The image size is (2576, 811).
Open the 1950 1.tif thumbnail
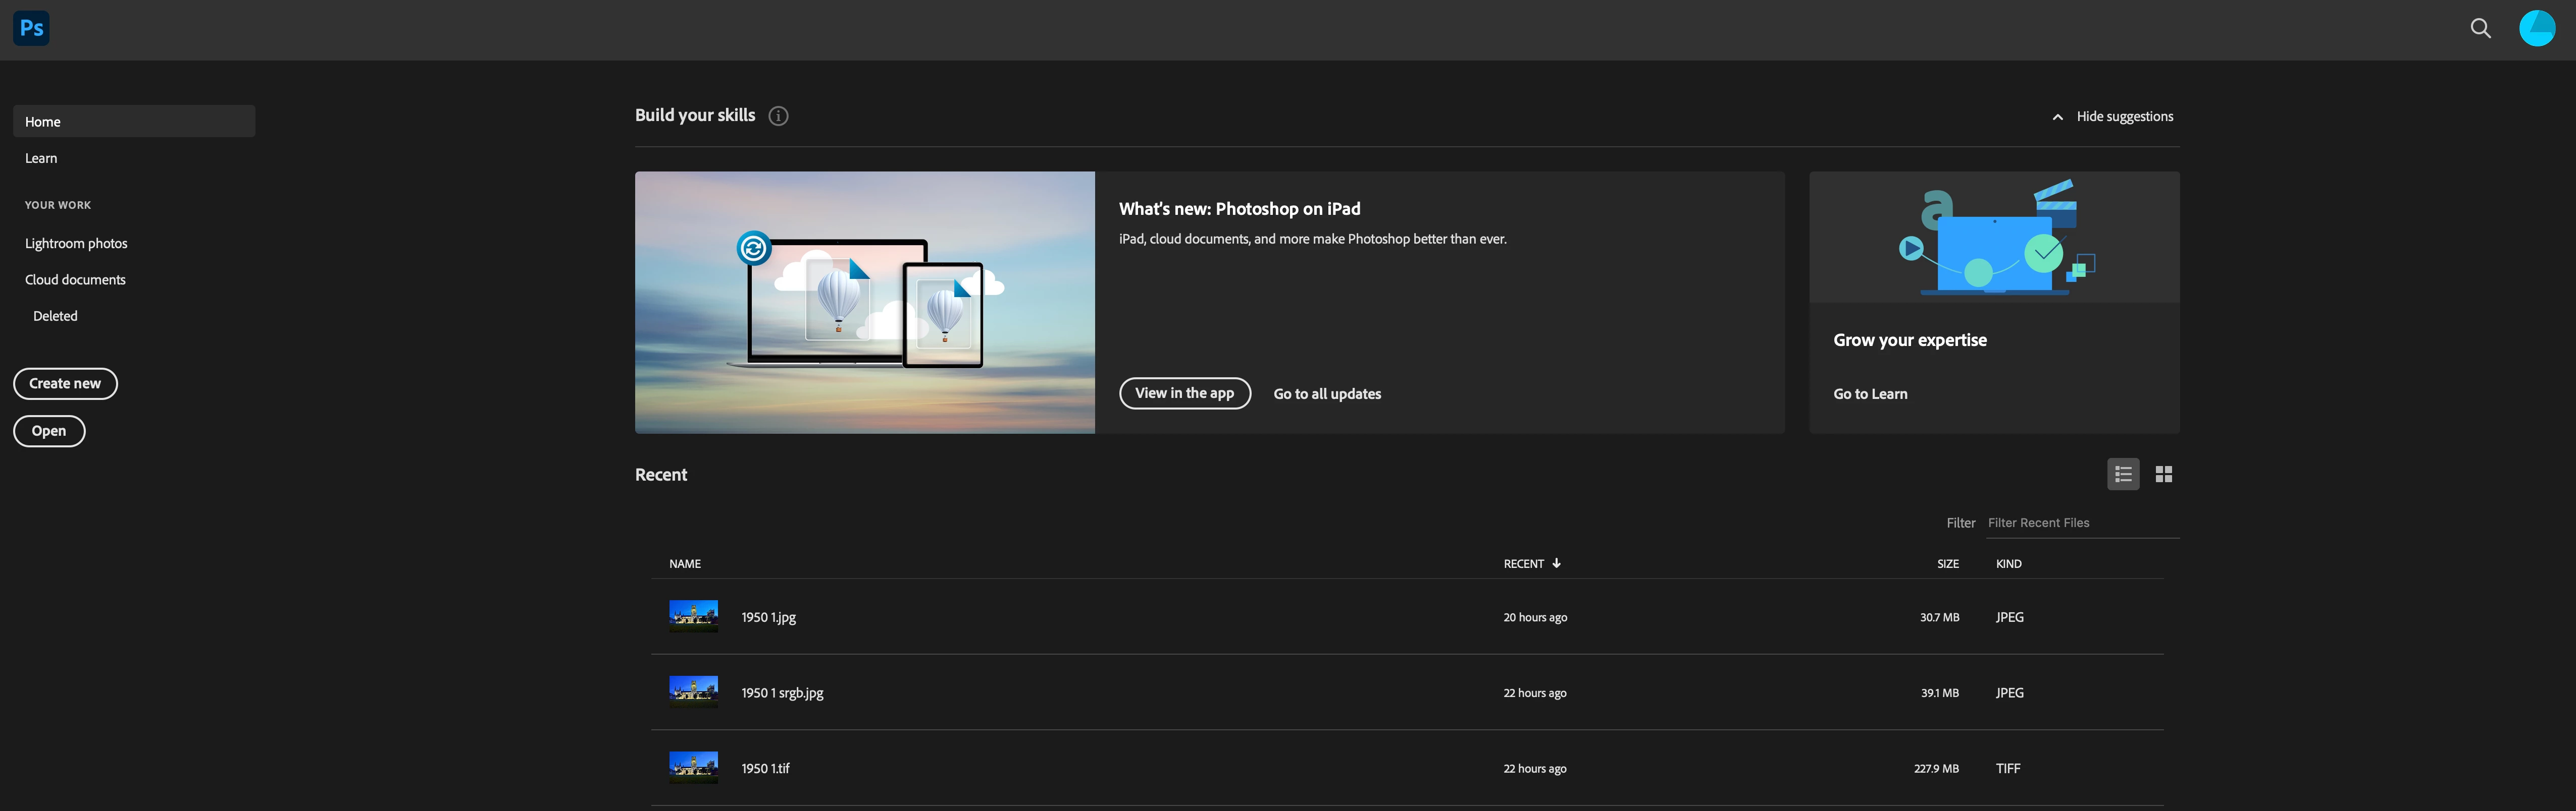693,767
